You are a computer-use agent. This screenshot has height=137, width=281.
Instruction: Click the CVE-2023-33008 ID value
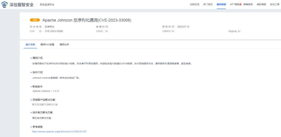54,31
